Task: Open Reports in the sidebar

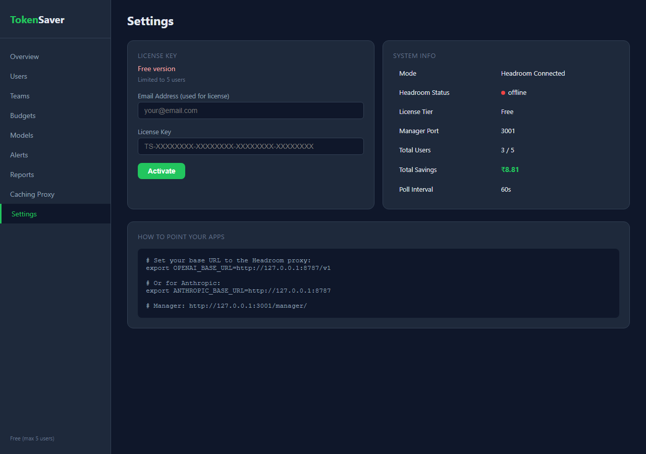Action: [55, 175]
